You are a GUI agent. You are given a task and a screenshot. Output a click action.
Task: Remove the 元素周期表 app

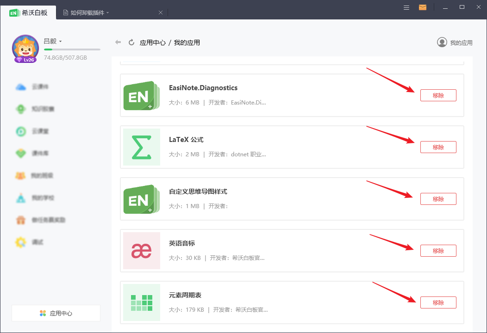(438, 302)
